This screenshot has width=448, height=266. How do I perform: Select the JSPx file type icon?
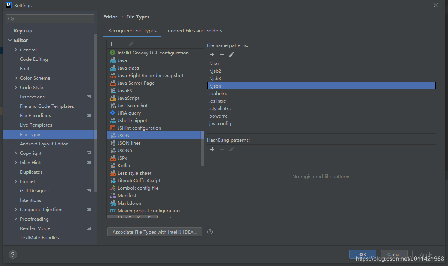[113, 158]
